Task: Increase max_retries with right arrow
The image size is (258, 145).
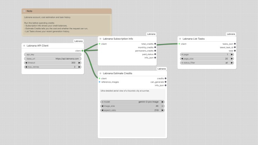Action: [x=79, y=67]
